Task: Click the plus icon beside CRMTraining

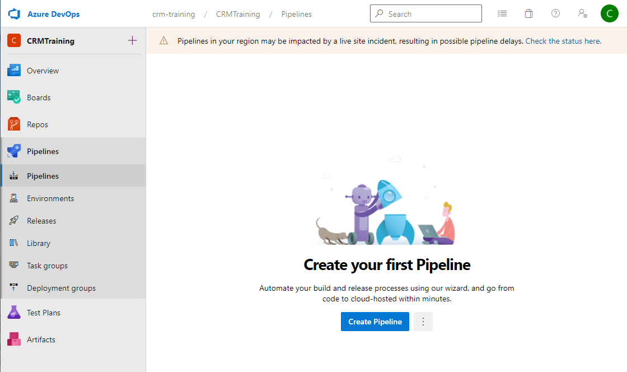Action: pyautogui.click(x=132, y=40)
